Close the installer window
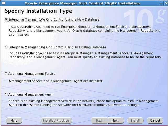This screenshot has width=168, height=126. [x=165, y=3]
